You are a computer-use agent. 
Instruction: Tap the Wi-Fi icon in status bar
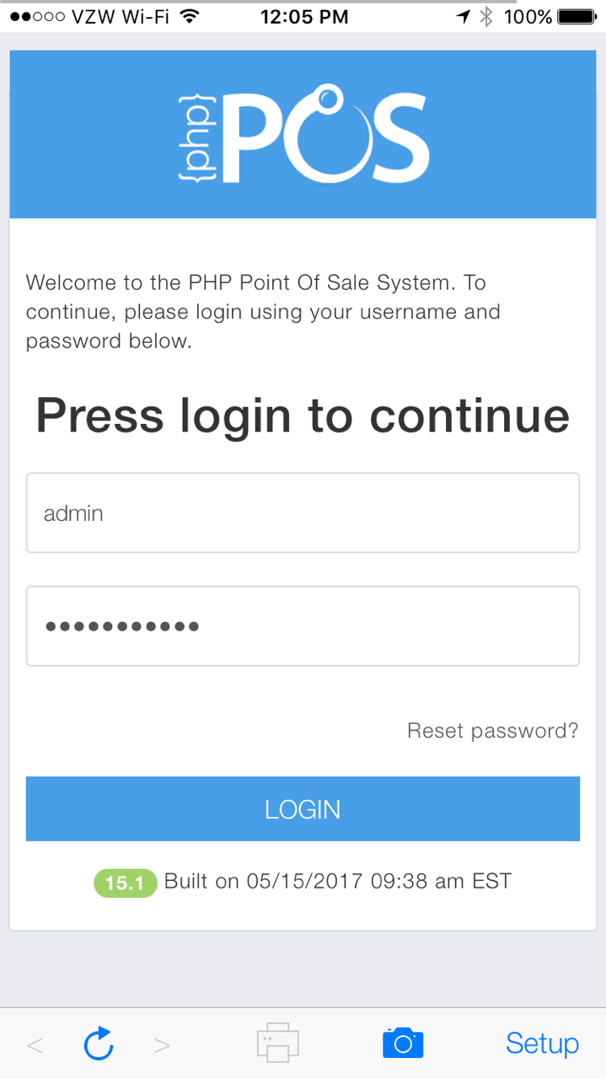pos(190,17)
